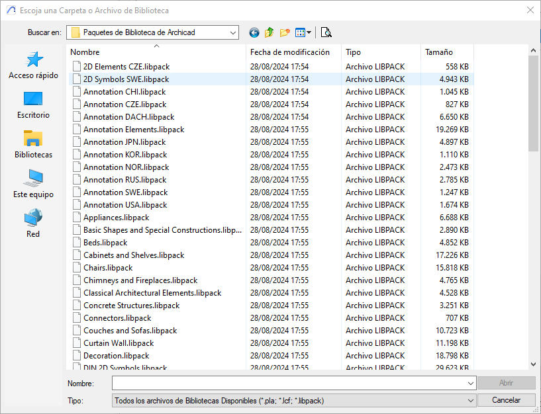Click the file icon of Annotation USA.libpack
The image size is (541, 414).
[x=77, y=205]
